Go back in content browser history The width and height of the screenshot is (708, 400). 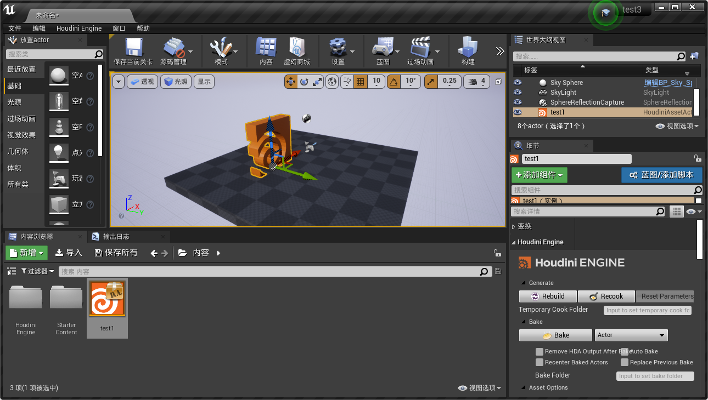click(154, 253)
